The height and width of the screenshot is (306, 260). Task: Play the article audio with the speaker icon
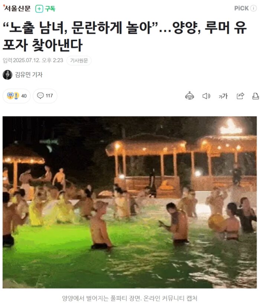point(206,96)
